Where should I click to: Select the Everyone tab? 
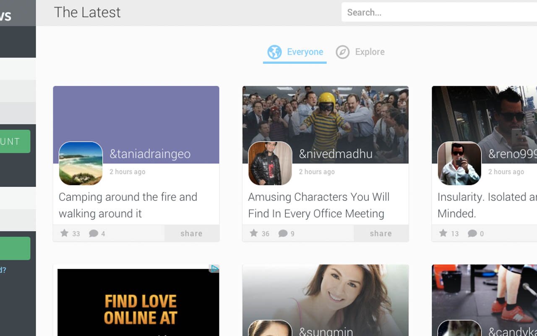[305, 52]
